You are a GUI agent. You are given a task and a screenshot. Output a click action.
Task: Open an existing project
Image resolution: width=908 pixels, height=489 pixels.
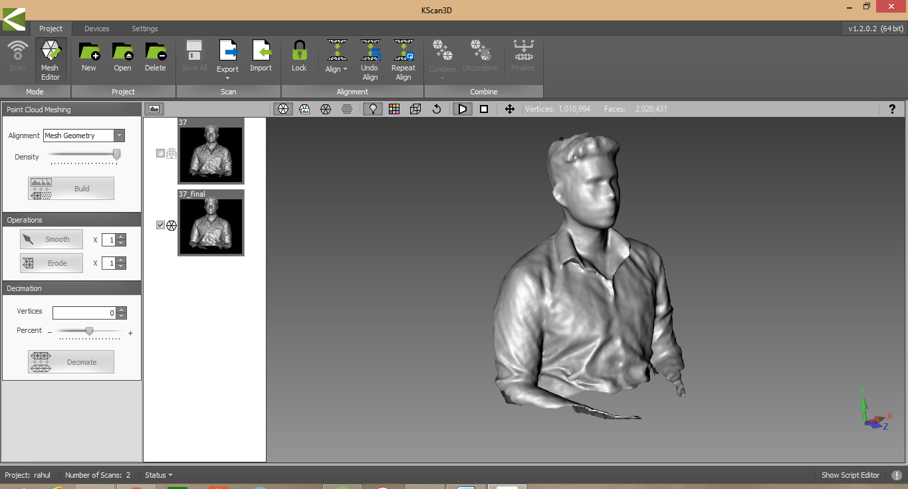pos(122,56)
